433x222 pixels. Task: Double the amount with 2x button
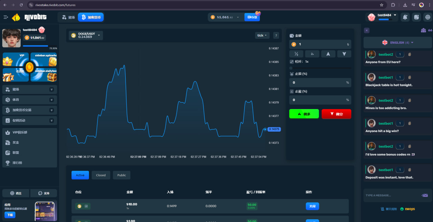(x=312, y=54)
